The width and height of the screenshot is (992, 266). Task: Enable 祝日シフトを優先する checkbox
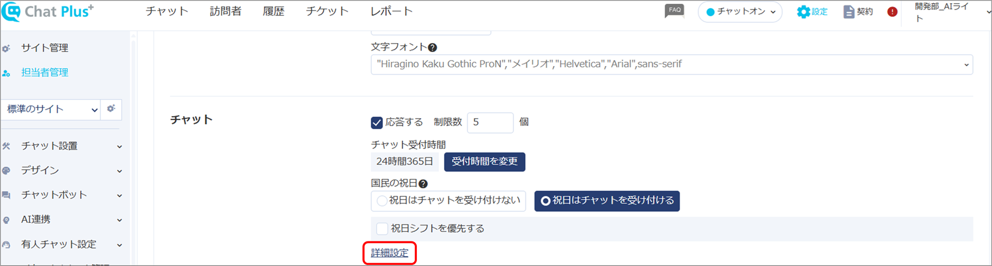pos(382,229)
